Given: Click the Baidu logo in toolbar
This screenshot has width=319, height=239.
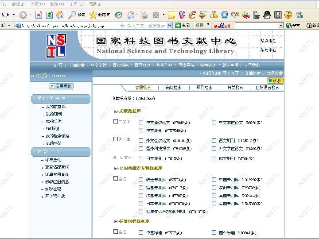Looking at the screenshot, I should coord(222,26).
